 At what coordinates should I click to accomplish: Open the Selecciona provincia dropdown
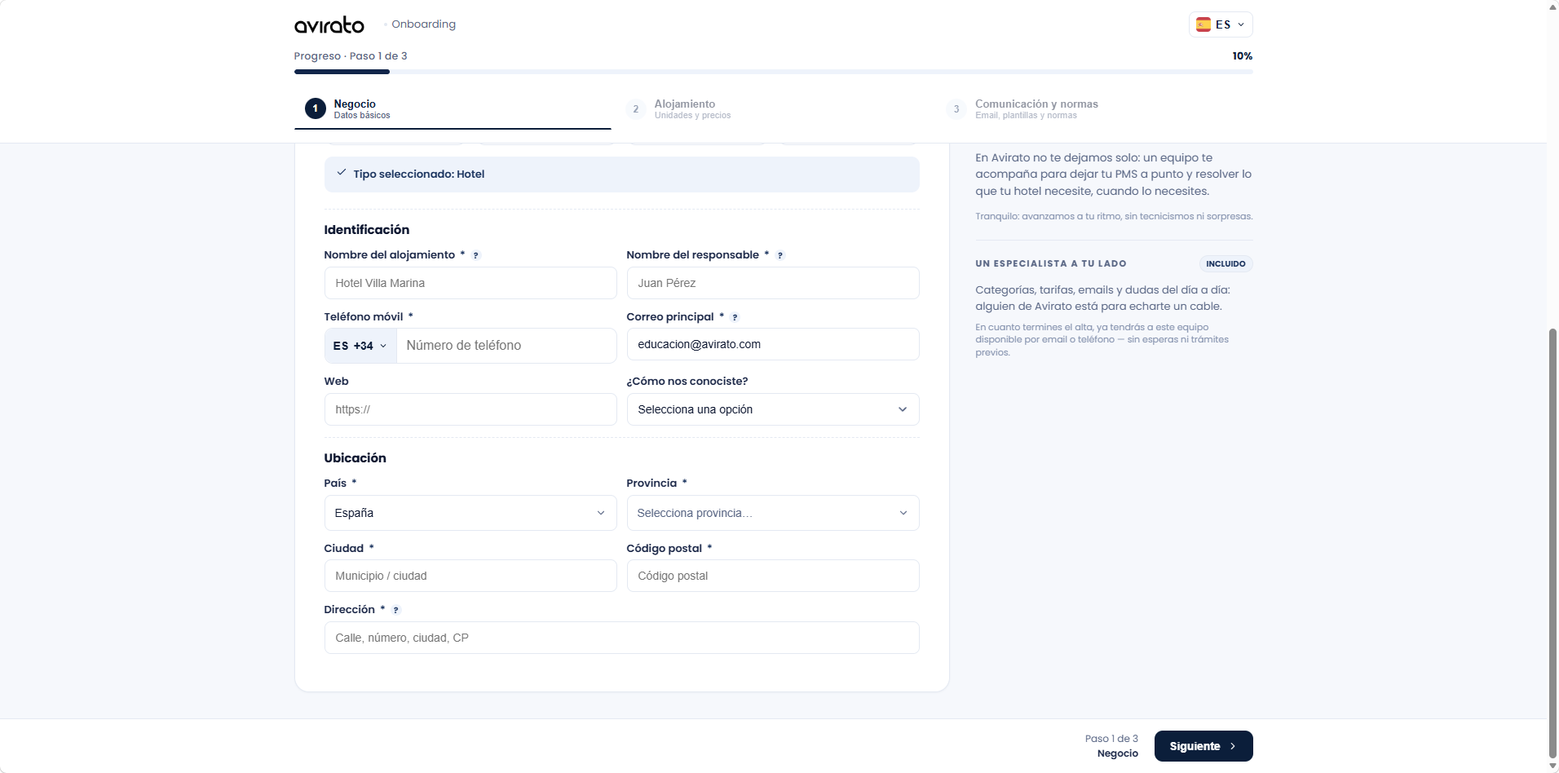click(773, 513)
